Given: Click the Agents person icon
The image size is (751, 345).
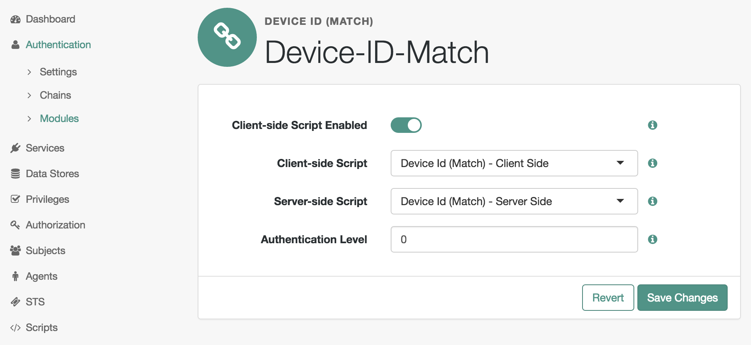Looking at the screenshot, I should pyautogui.click(x=16, y=276).
